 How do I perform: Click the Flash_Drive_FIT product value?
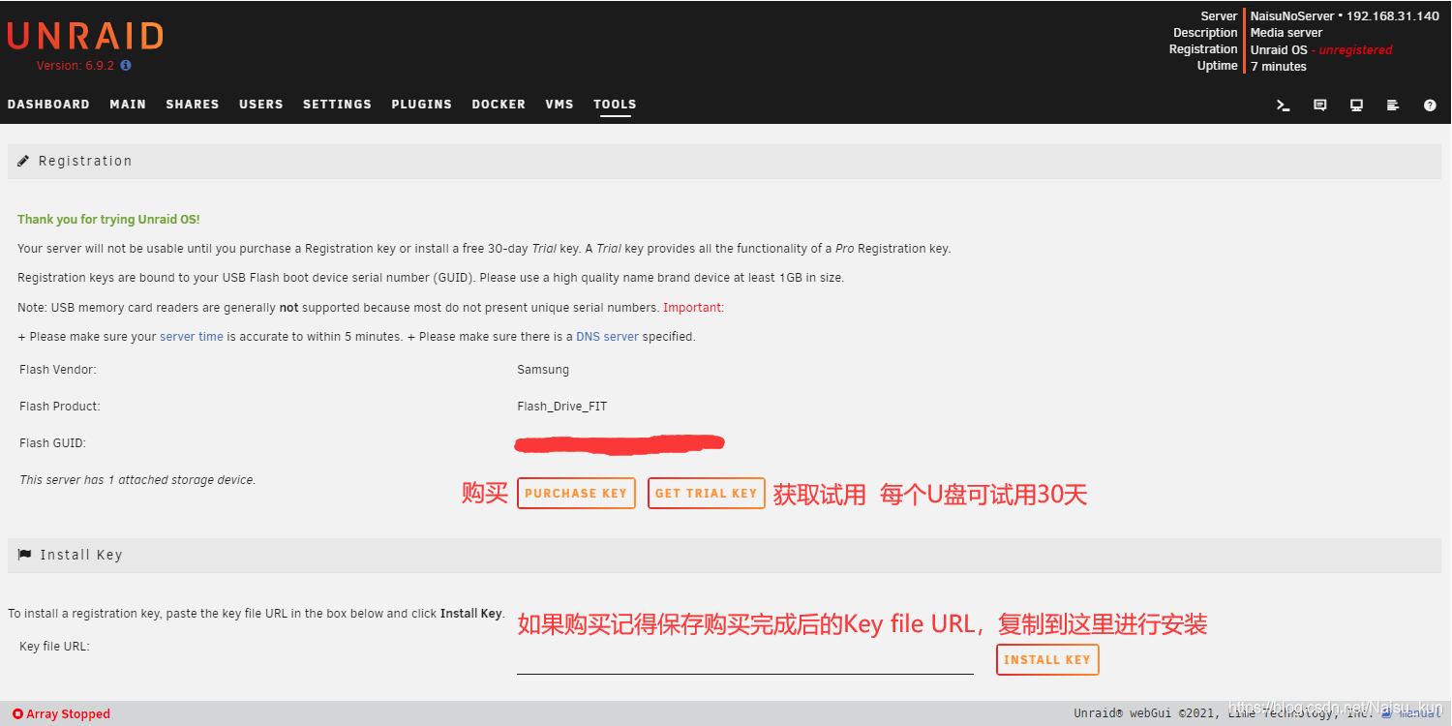tap(562, 407)
